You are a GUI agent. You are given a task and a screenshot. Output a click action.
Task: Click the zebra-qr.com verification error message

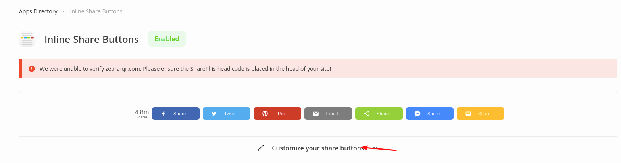click(185, 69)
